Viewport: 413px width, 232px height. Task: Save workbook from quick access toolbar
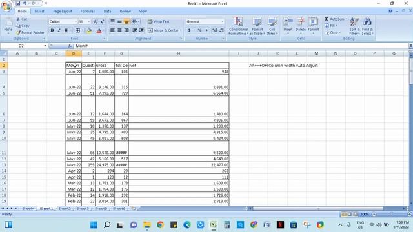(17, 3)
